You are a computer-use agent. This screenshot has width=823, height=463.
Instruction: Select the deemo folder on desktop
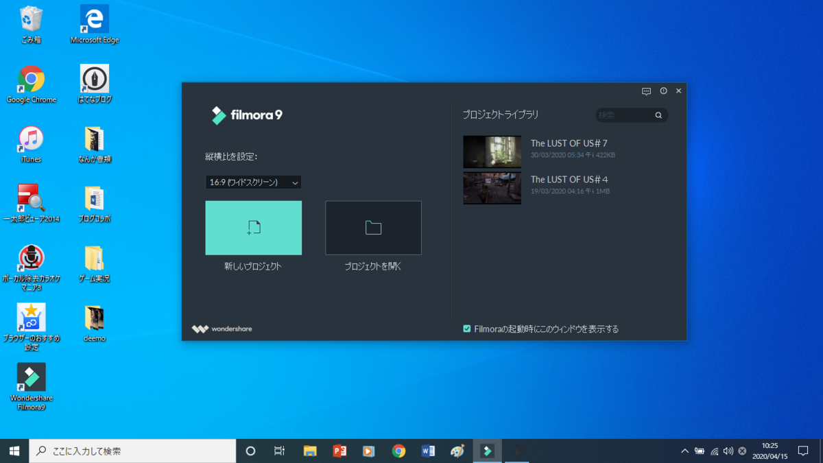coord(95,323)
